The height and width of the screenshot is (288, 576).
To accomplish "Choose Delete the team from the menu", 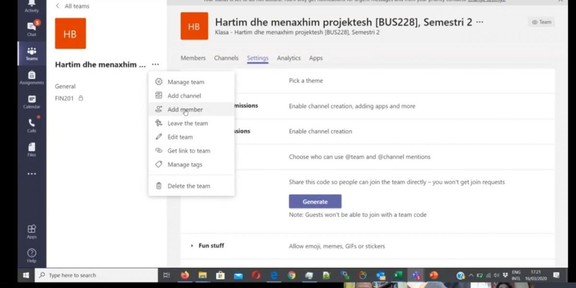I will click(x=191, y=186).
